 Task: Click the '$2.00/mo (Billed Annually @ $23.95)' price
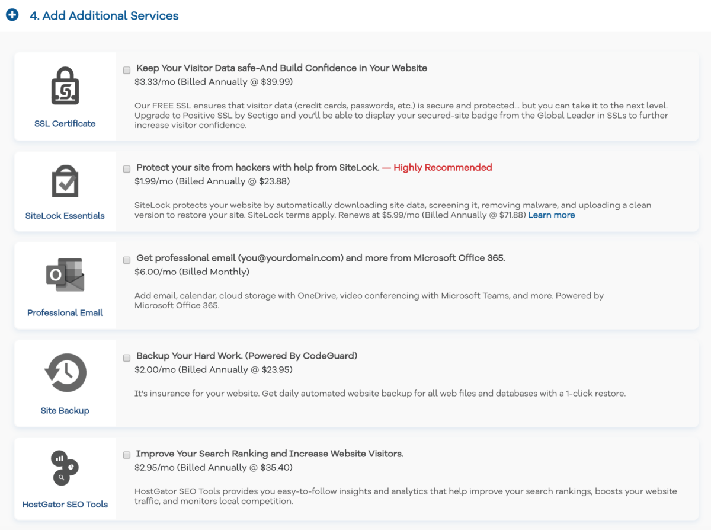pyautogui.click(x=214, y=370)
